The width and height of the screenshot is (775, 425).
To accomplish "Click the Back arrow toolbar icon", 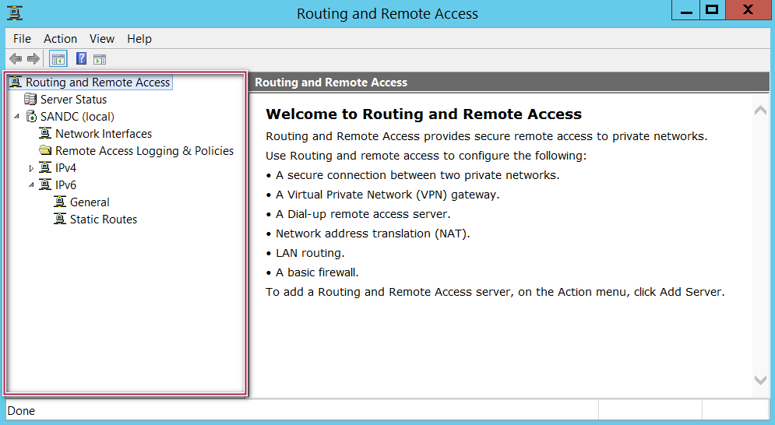I will coord(16,59).
